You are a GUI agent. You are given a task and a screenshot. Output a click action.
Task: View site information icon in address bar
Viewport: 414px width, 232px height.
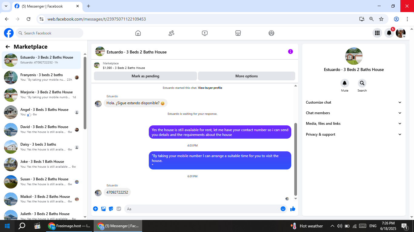(42, 19)
